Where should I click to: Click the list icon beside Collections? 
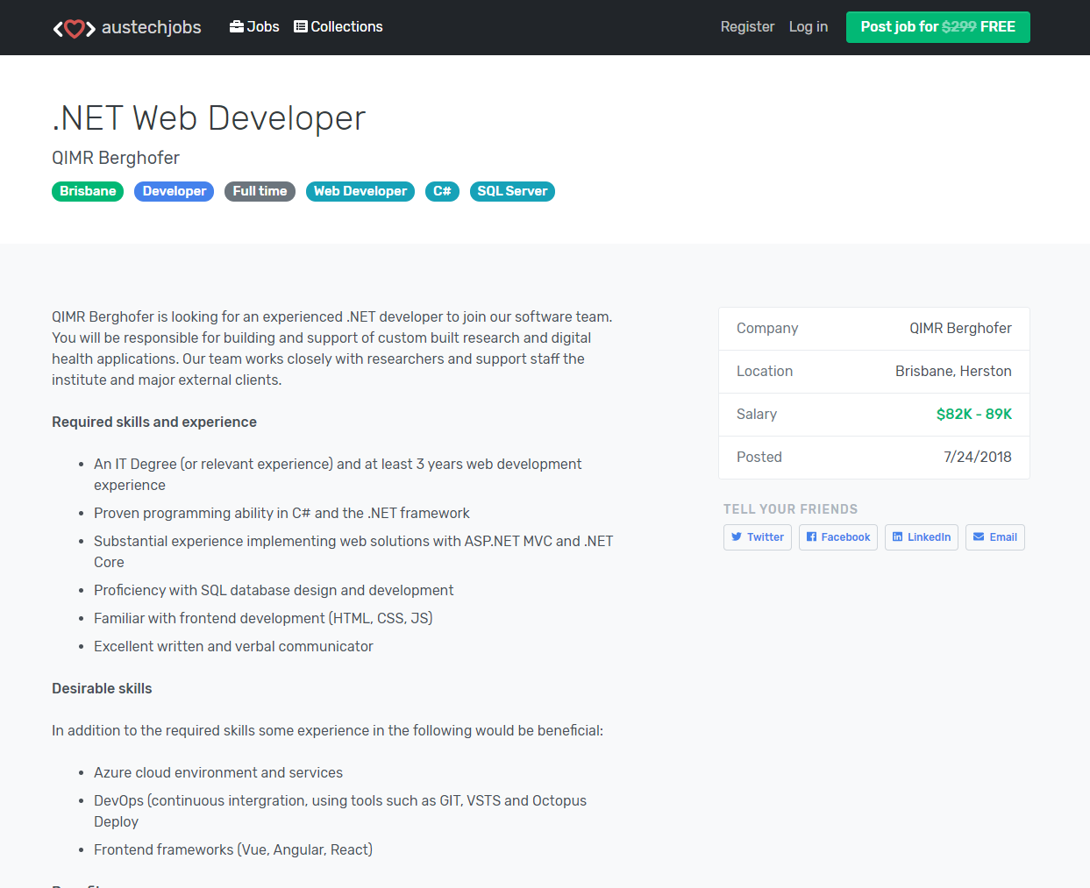pyautogui.click(x=301, y=26)
